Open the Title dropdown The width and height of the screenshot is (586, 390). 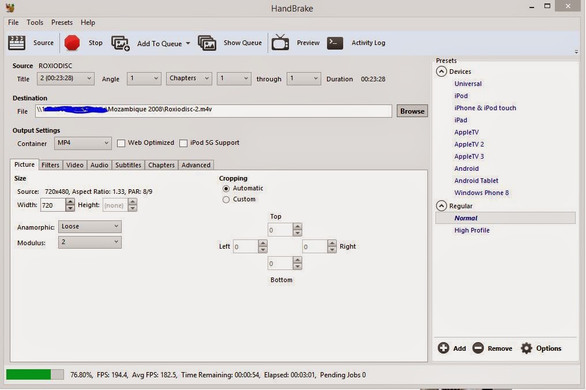click(x=65, y=78)
